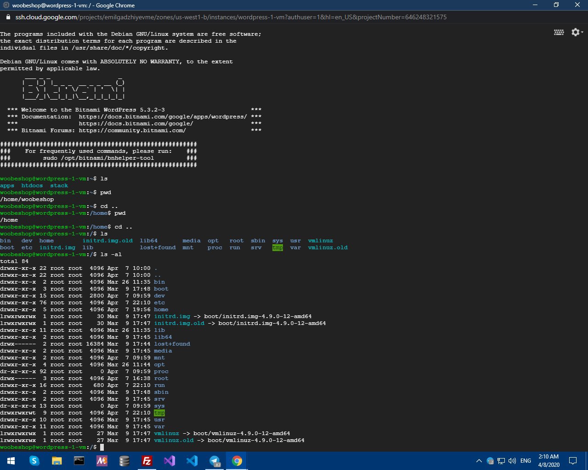Open the Windows notification center
This screenshot has width=588, height=470.
point(573,461)
